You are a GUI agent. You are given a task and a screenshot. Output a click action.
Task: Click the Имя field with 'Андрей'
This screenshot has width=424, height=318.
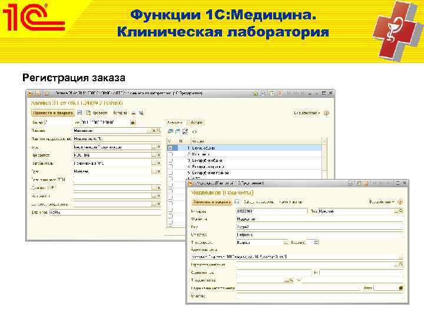(x=320, y=227)
